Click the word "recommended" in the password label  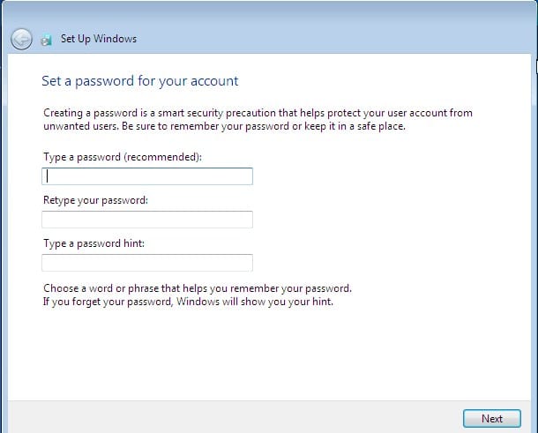(x=161, y=157)
